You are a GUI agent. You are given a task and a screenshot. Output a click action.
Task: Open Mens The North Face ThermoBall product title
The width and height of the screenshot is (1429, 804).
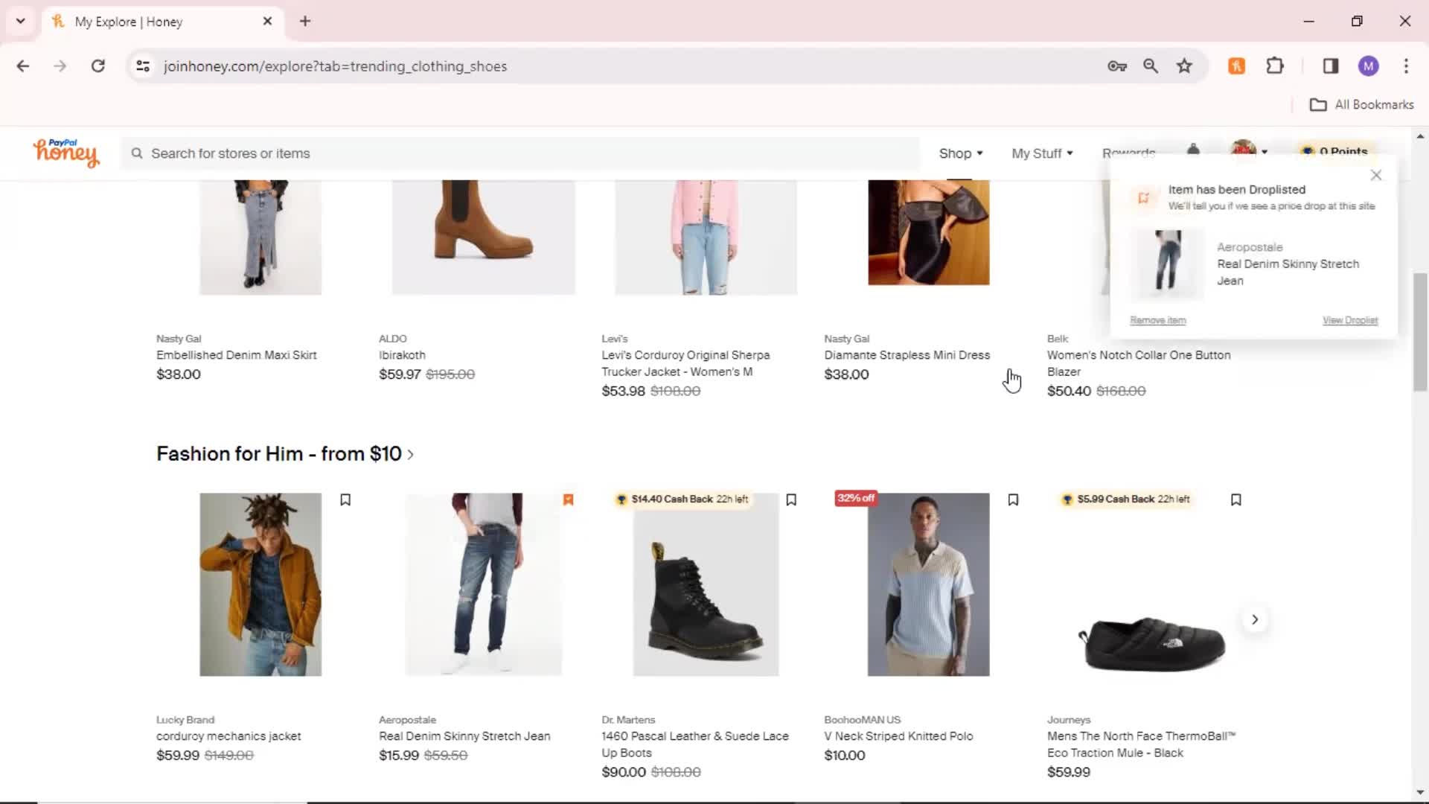(x=1141, y=744)
